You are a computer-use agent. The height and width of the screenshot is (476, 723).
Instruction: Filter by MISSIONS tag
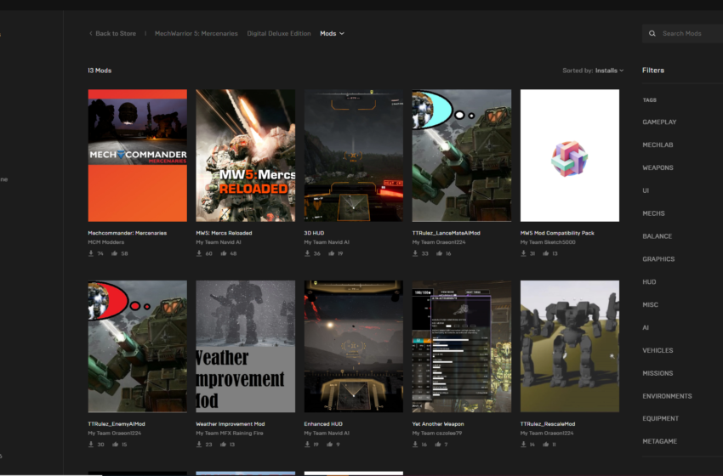click(658, 373)
